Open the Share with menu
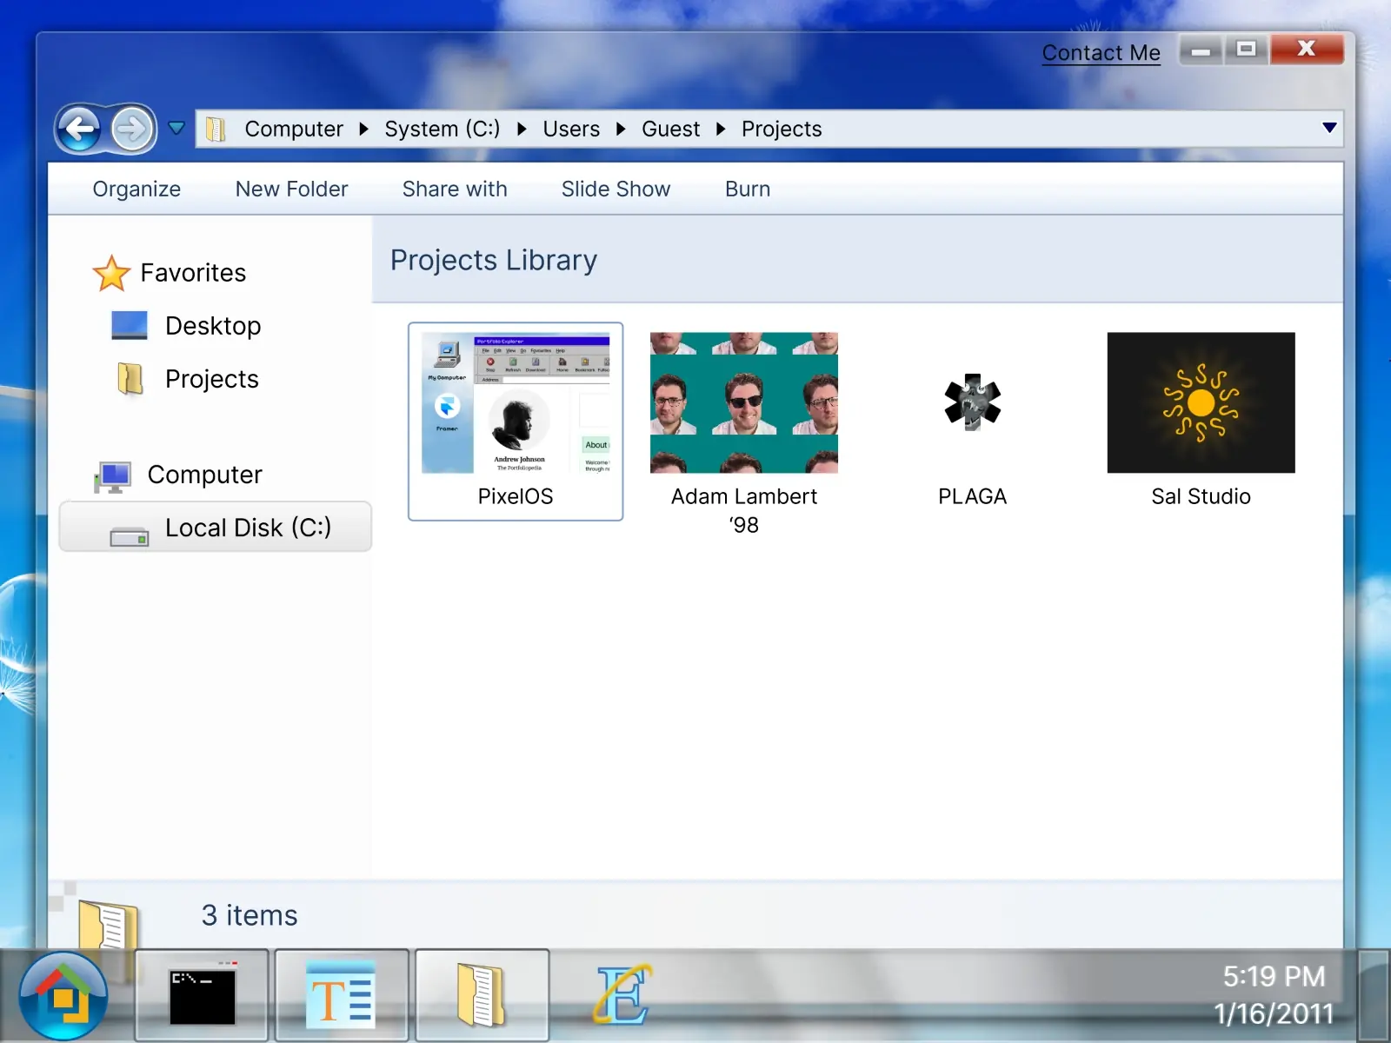Image resolution: width=1391 pixels, height=1043 pixels. click(x=455, y=189)
